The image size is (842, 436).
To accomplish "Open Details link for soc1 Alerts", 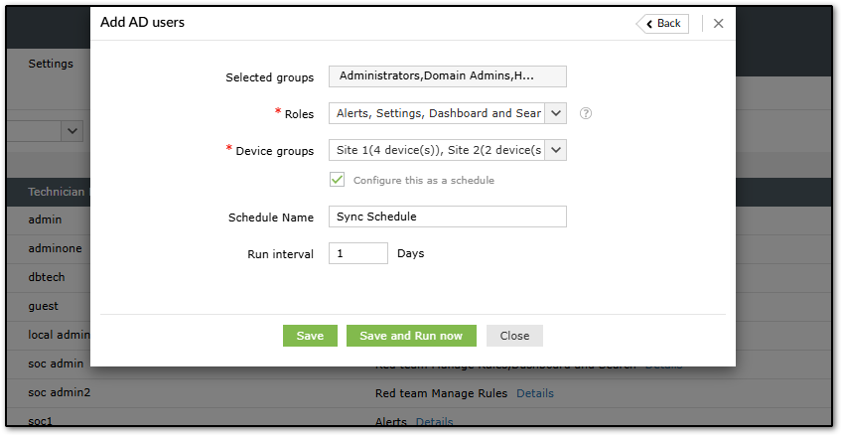I will coord(434,422).
